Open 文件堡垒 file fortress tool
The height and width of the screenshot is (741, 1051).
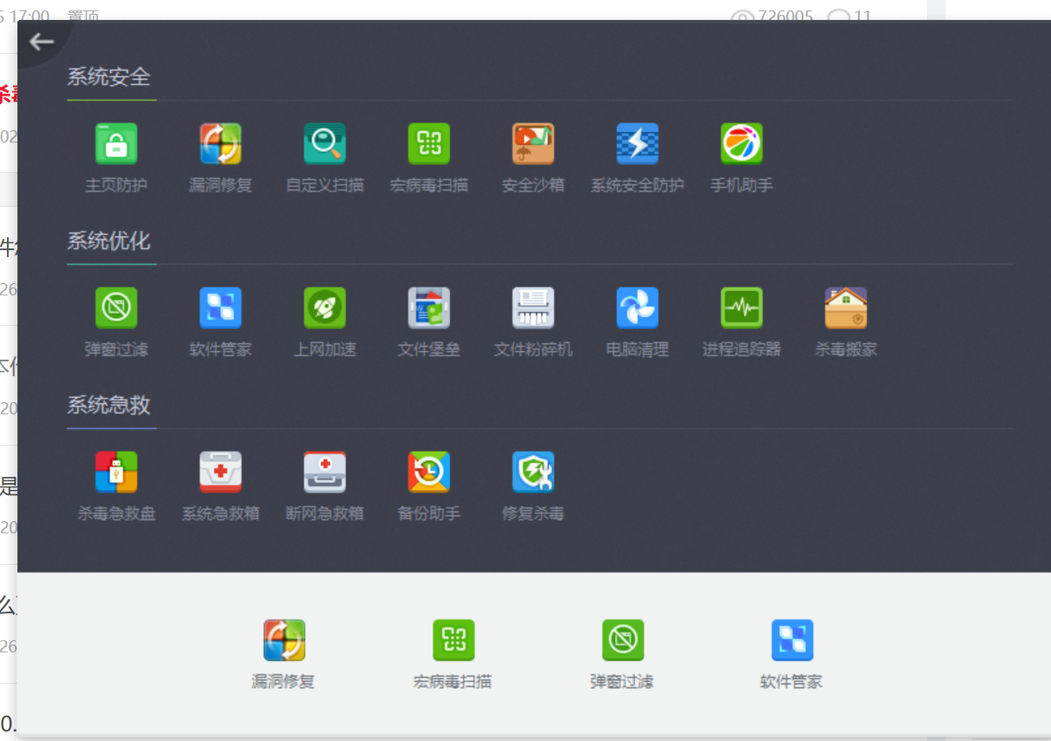[429, 308]
